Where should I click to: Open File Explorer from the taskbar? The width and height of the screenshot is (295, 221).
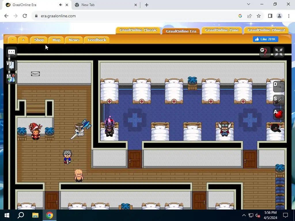(35, 215)
